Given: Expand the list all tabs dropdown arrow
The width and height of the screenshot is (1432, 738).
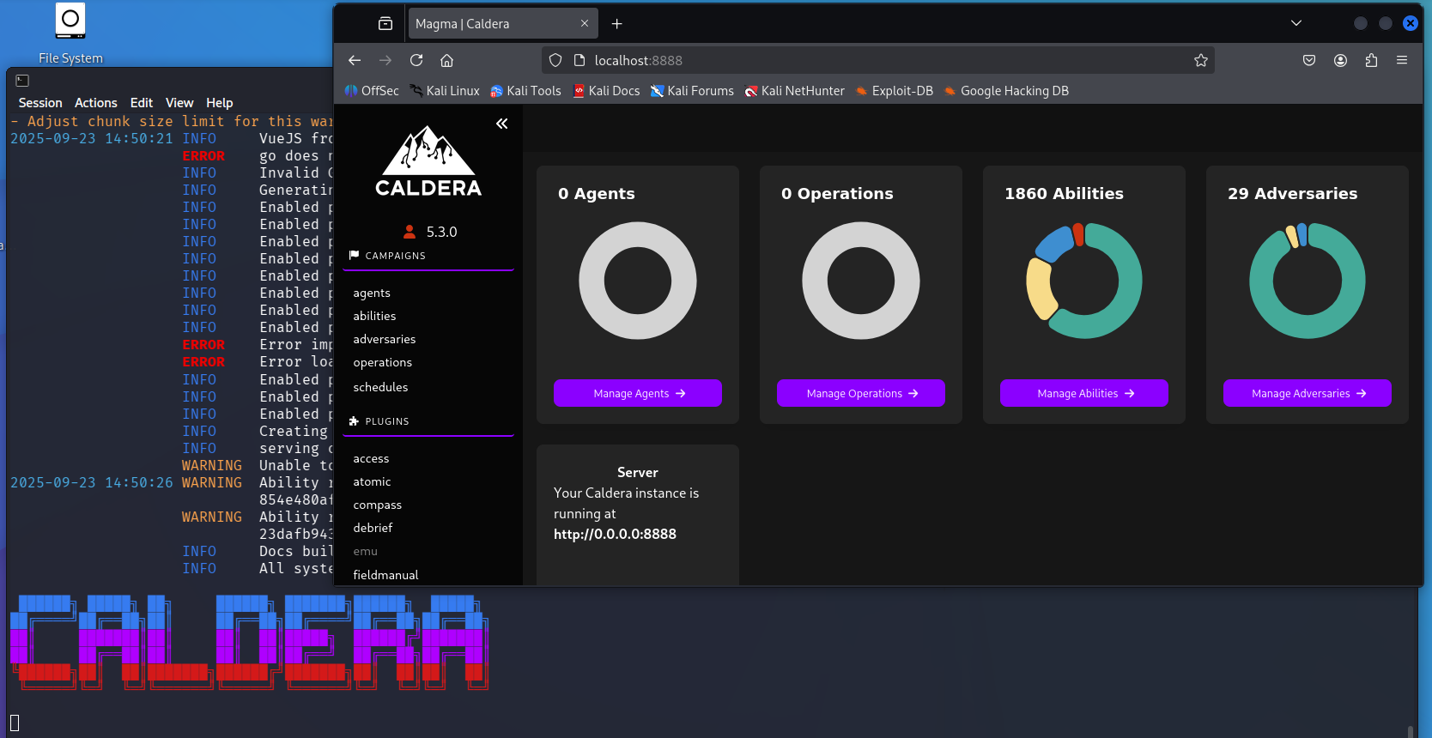Looking at the screenshot, I should pyautogui.click(x=1296, y=23).
